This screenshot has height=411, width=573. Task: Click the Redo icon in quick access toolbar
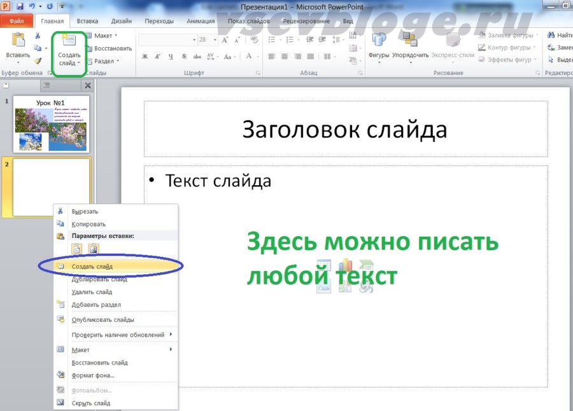click(x=50, y=6)
